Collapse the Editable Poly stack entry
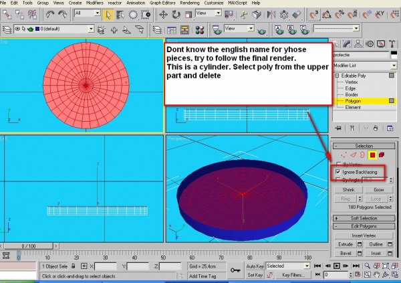Screen dimensions: 401x283 click(337, 76)
